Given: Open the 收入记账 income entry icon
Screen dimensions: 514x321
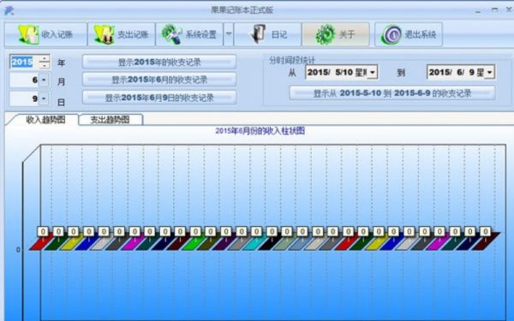Looking at the screenshot, I should coord(28,34).
